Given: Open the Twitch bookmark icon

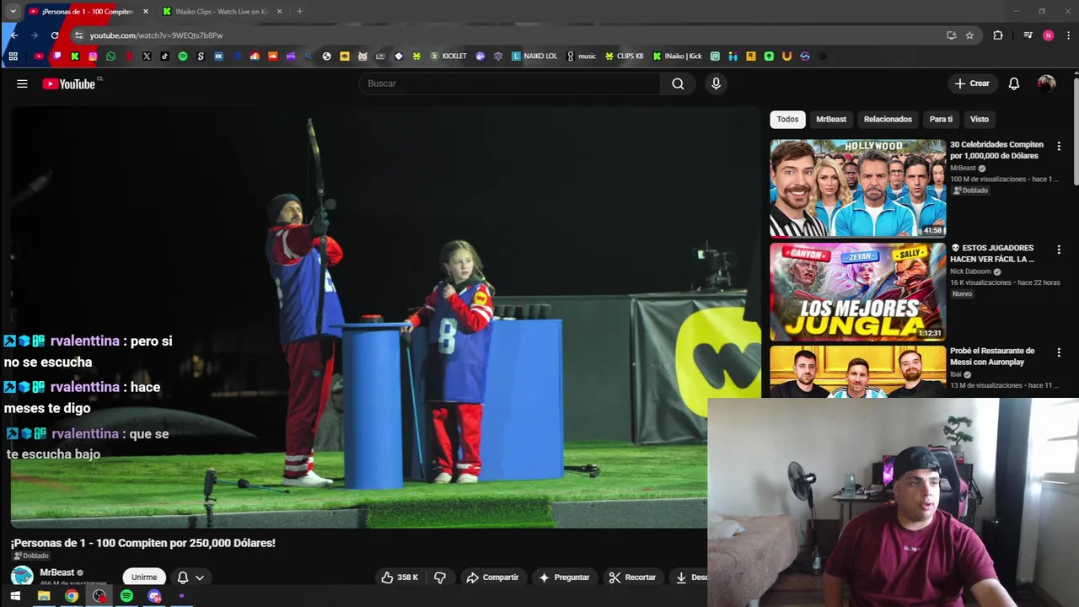Looking at the screenshot, I should click(57, 56).
